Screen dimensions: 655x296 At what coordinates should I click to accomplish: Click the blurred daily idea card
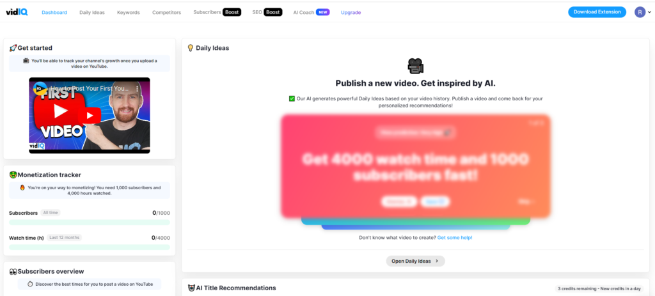point(416,166)
